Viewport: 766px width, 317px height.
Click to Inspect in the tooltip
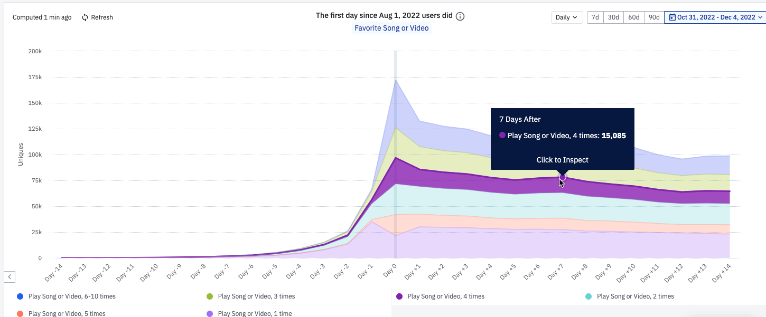[x=562, y=160]
